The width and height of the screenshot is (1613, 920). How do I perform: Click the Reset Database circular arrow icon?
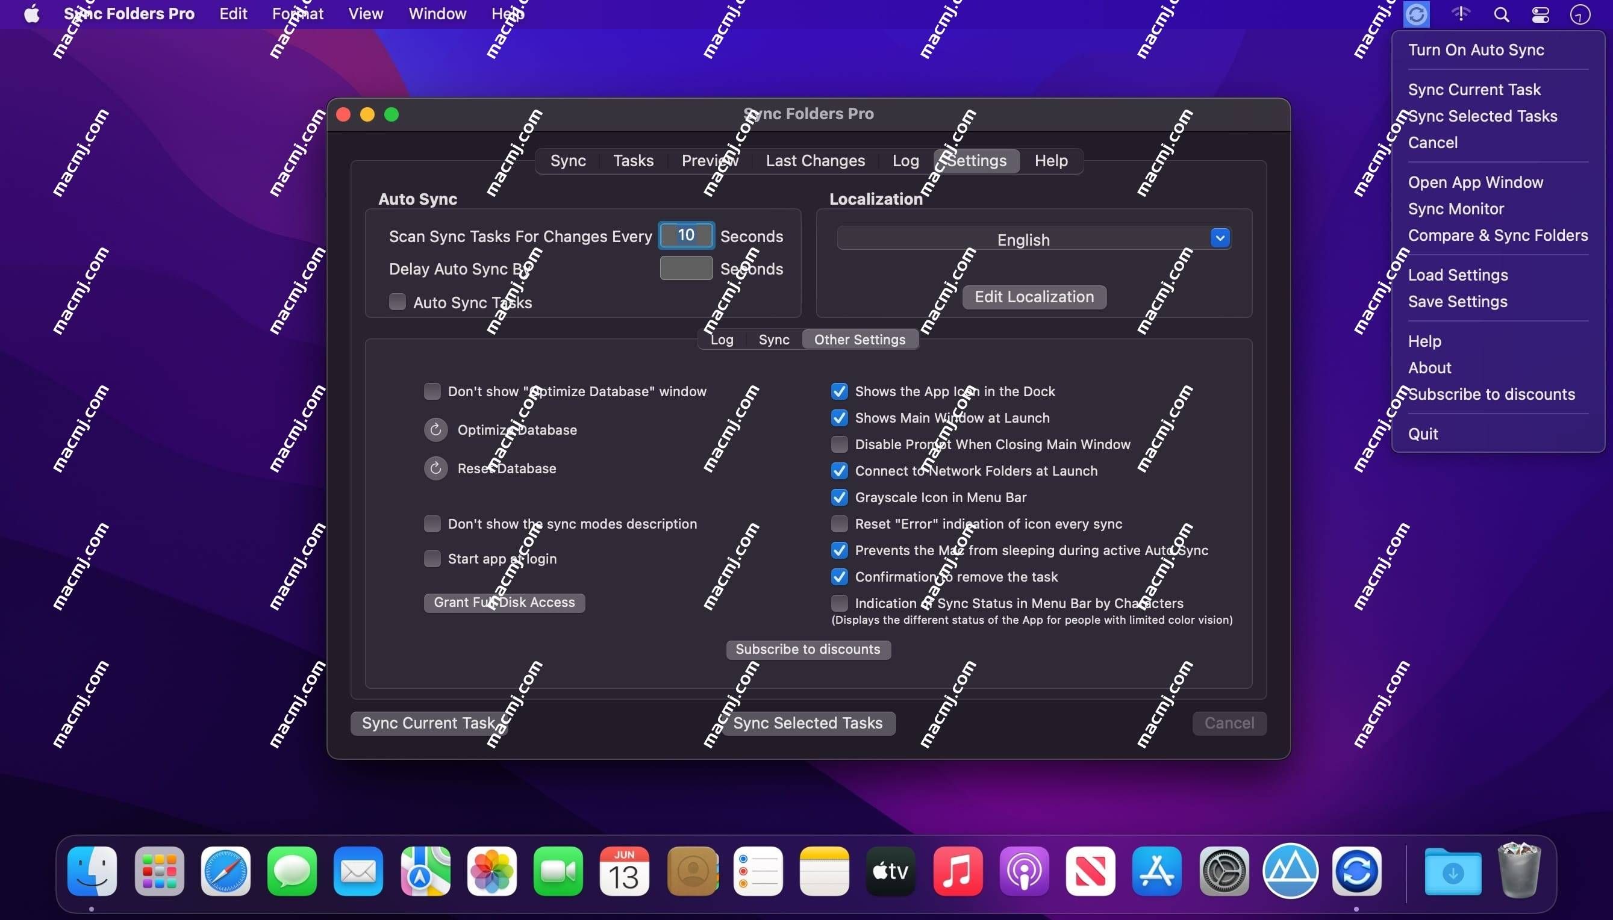(x=435, y=469)
